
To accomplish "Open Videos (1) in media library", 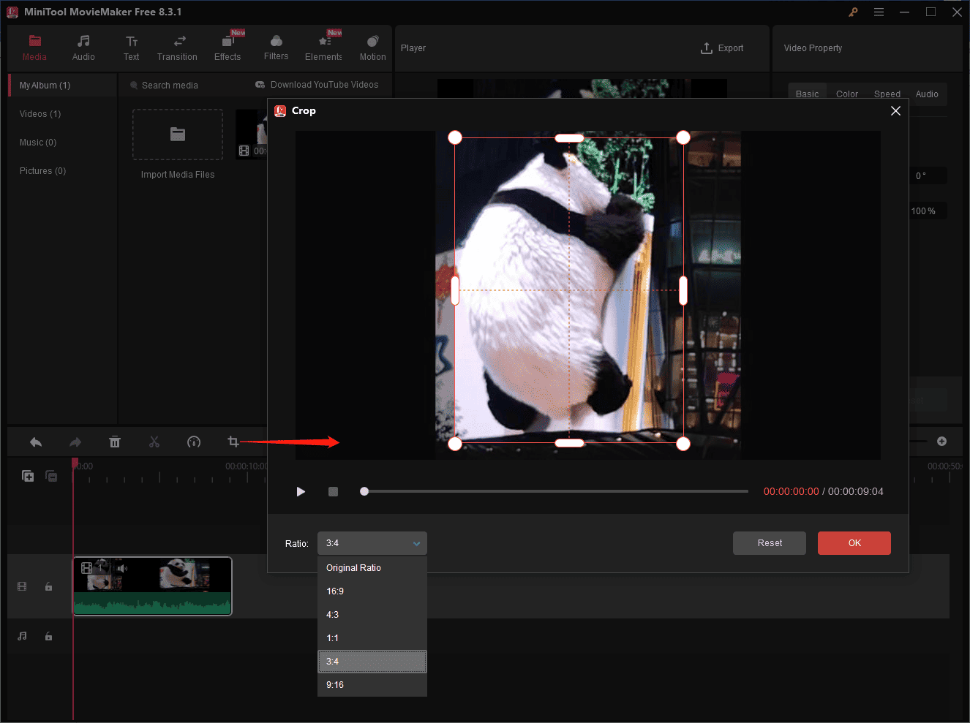I will (x=40, y=114).
